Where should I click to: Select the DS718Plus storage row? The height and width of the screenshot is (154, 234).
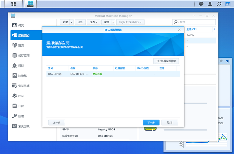click(x=113, y=74)
